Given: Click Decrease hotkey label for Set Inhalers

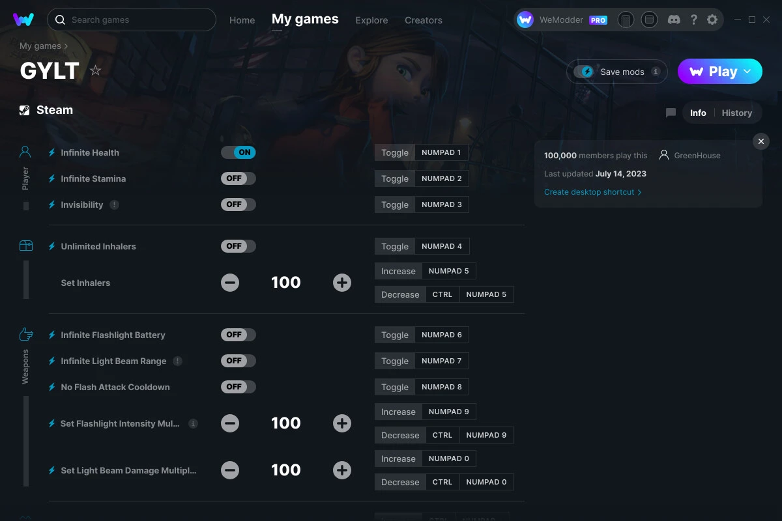Looking at the screenshot, I should [x=400, y=294].
